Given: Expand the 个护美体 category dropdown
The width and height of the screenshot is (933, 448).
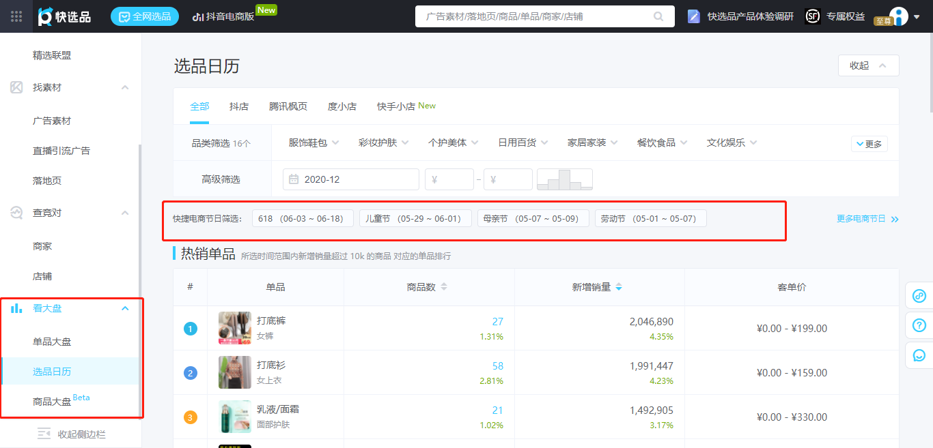Looking at the screenshot, I should 453,143.
